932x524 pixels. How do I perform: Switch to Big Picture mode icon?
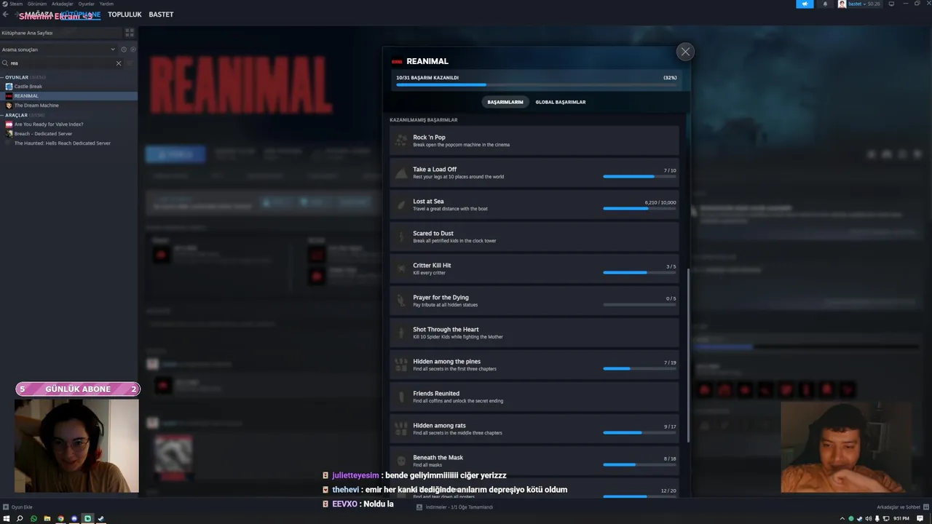tap(891, 4)
